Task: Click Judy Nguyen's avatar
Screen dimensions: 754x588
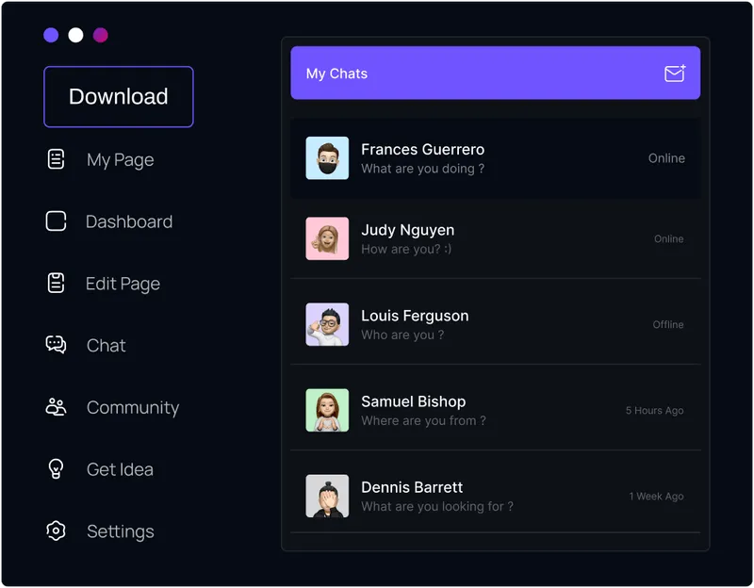Action: [x=327, y=238]
